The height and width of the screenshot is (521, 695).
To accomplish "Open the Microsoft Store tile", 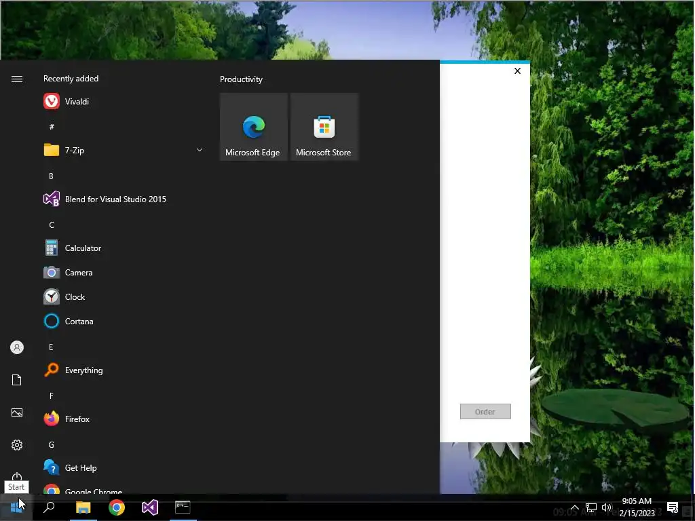I will click(x=324, y=127).
